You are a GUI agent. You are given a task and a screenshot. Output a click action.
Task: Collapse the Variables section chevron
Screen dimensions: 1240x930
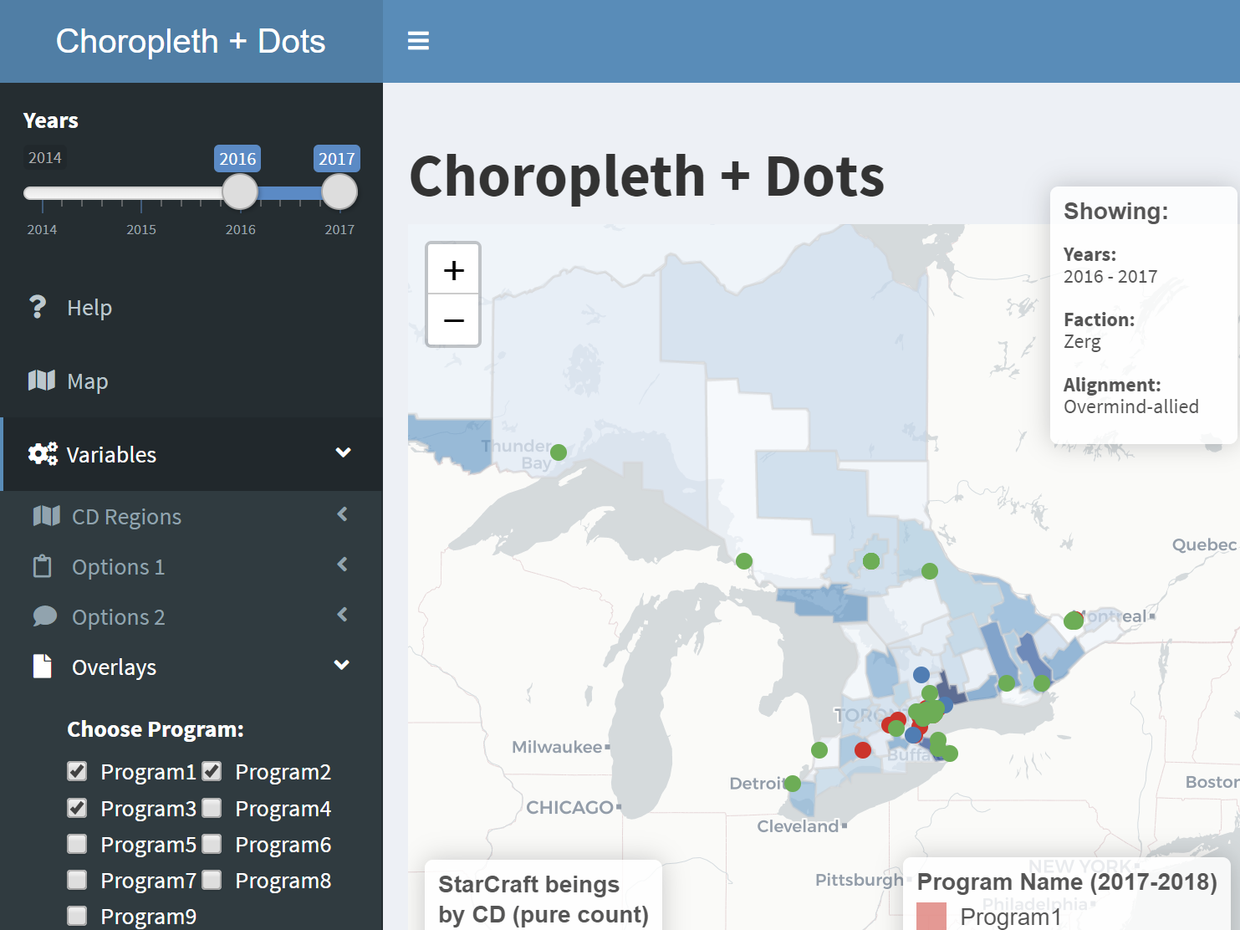[x=343, y=452]
